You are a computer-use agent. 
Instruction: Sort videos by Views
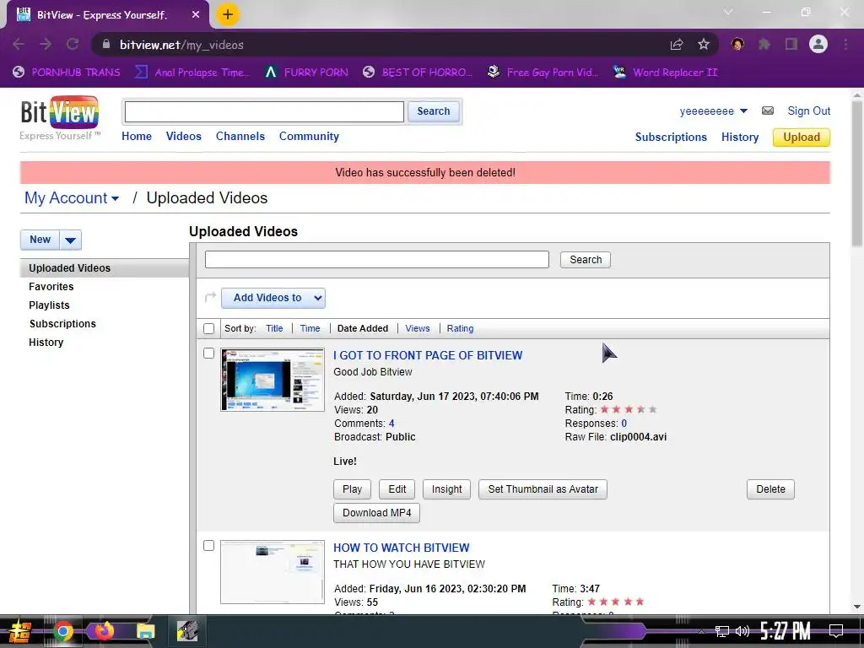pyautogui.click(x=417, y=328)
